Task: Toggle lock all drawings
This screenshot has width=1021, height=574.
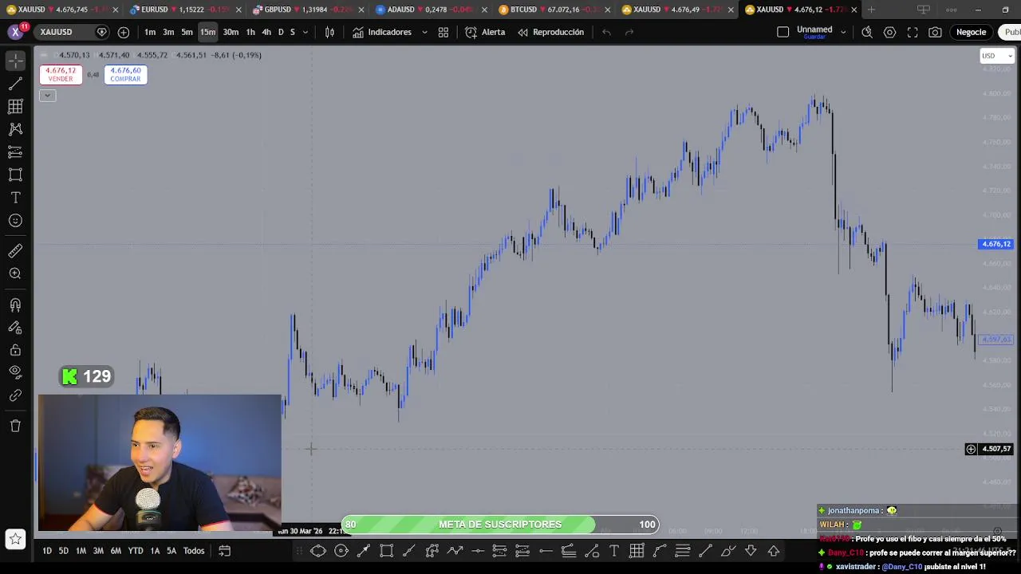Action: point(15,350)
